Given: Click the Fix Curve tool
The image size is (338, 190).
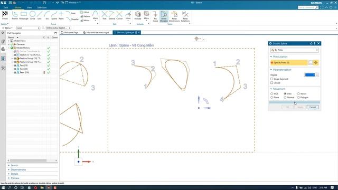Looking at the screenshot, I should tap(155, 16).
